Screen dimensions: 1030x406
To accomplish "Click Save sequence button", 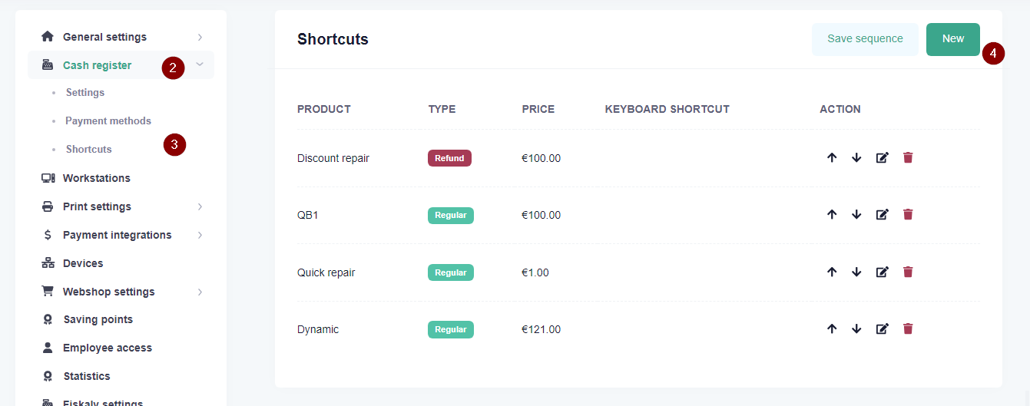I will point(865,39).
